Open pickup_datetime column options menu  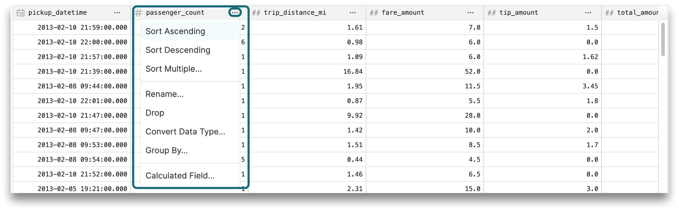pyautogui.click(x=117, y=13)
